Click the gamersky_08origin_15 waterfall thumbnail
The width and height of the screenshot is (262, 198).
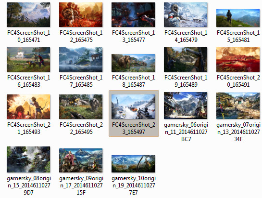28,159
